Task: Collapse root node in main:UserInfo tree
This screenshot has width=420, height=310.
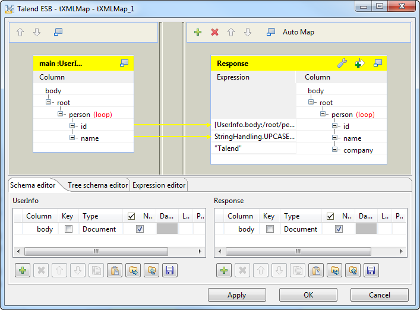Action: pos(48,102)
